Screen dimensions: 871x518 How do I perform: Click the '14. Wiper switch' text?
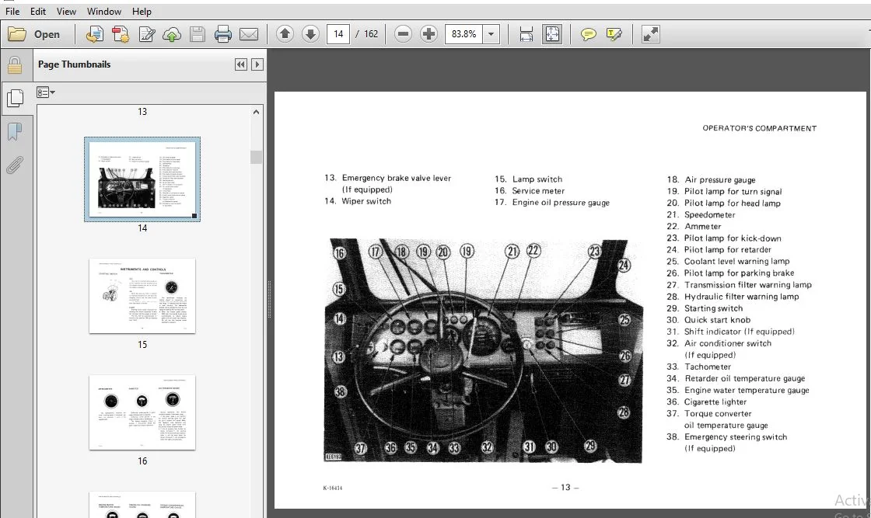pos(358,201)
